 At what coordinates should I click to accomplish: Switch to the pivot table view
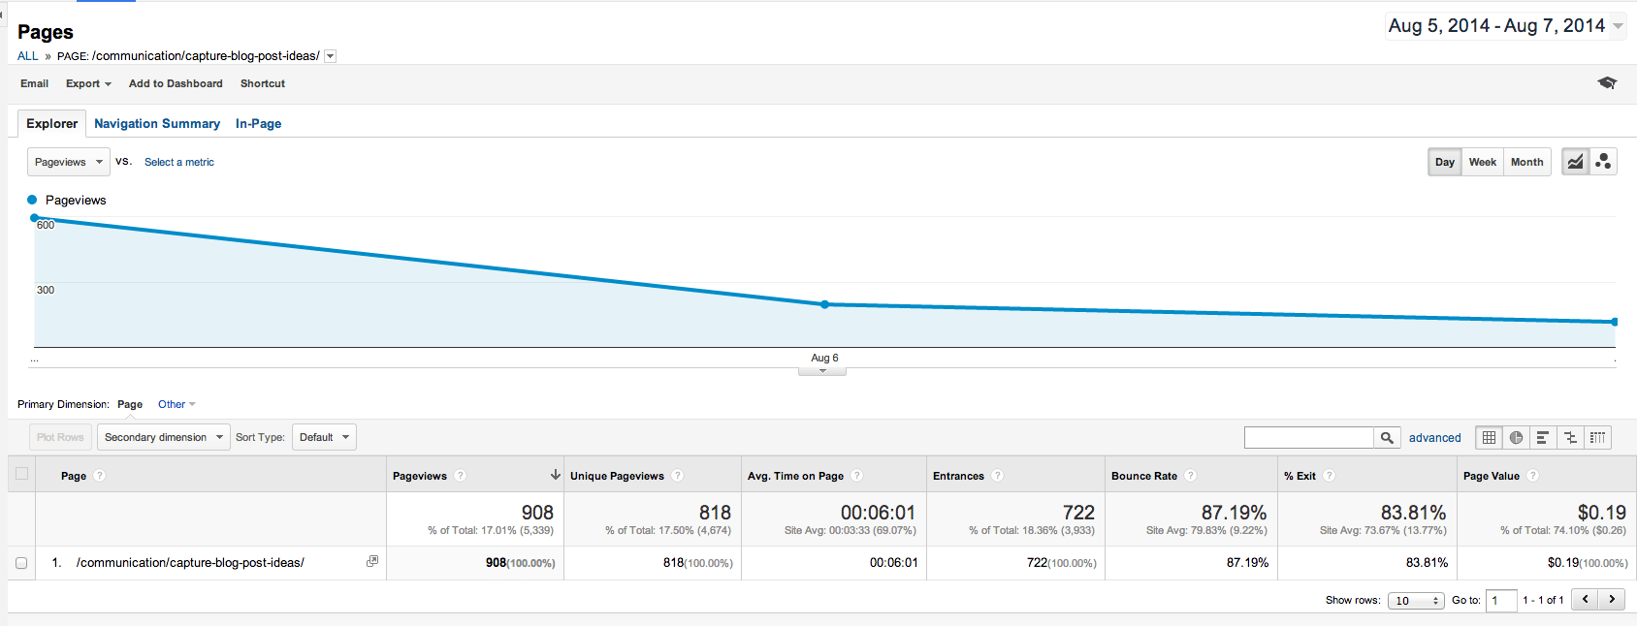pyautogui.click(x=1597, y=438)
